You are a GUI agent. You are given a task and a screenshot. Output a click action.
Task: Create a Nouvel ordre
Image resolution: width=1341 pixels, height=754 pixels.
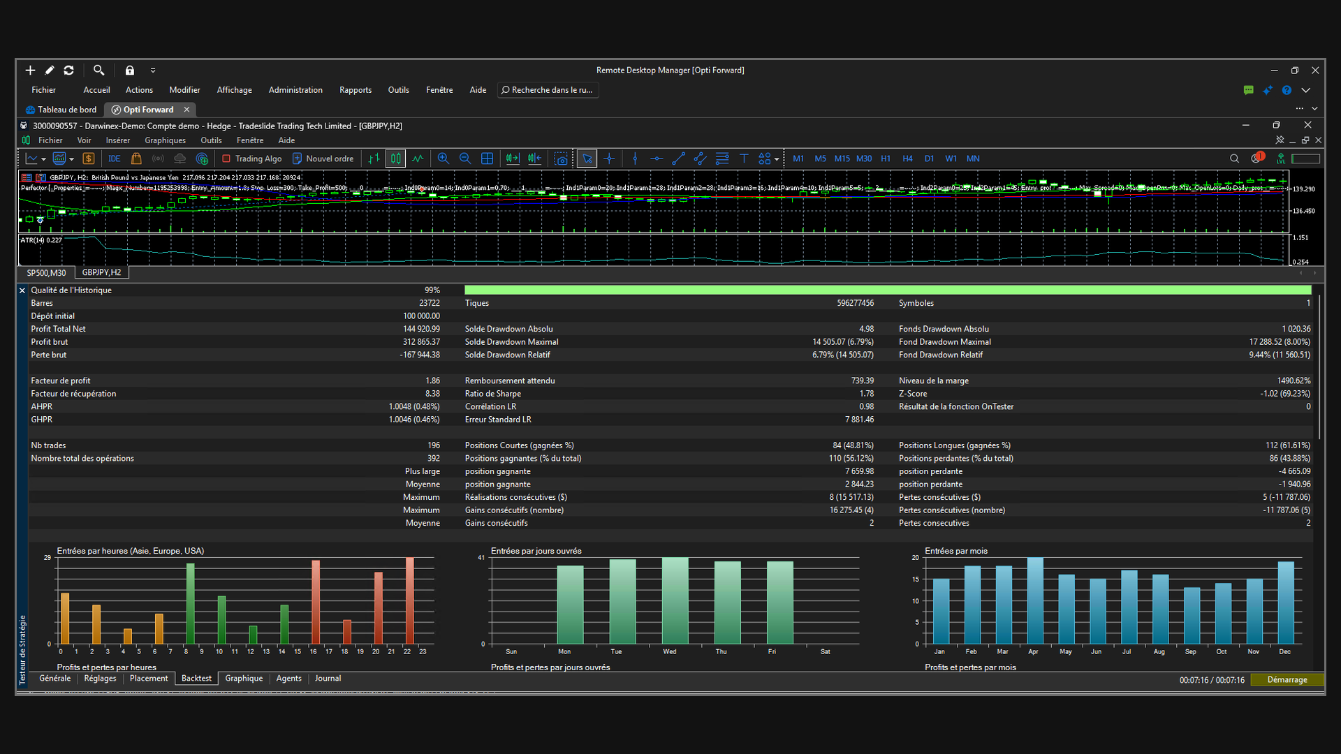(x=323, y=158)
